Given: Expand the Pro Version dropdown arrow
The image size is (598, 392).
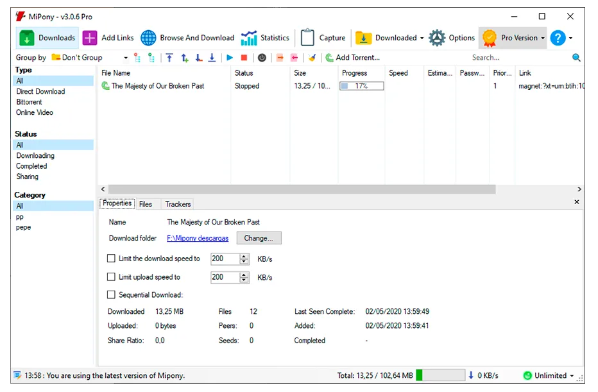Looking at the screenshot, I should (x=543, y=38).
